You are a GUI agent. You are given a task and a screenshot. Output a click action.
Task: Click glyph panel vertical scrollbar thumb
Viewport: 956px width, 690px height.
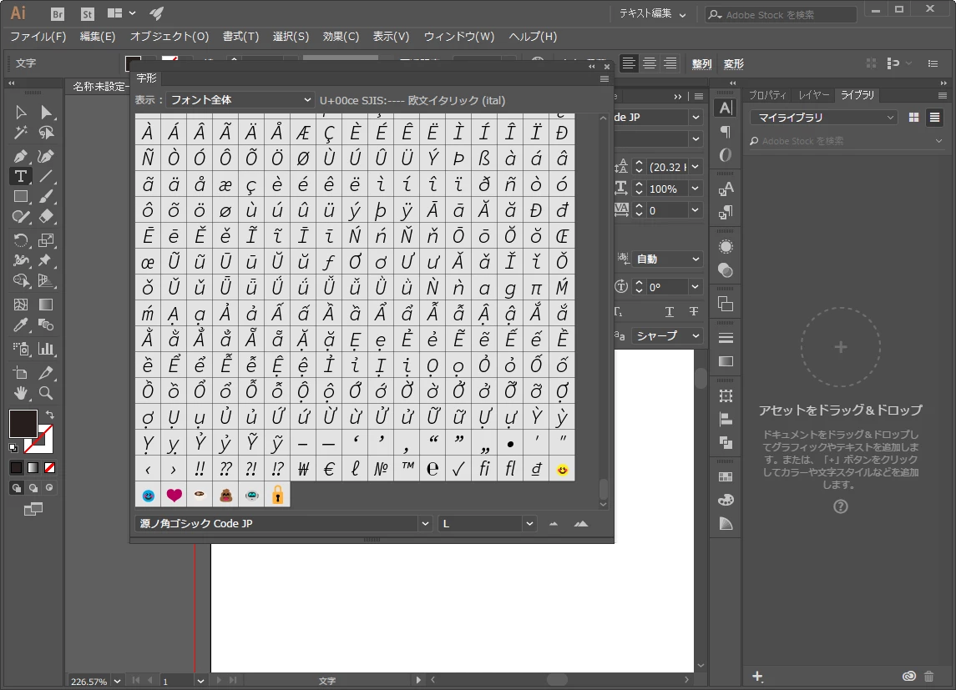tap(603, 489)
